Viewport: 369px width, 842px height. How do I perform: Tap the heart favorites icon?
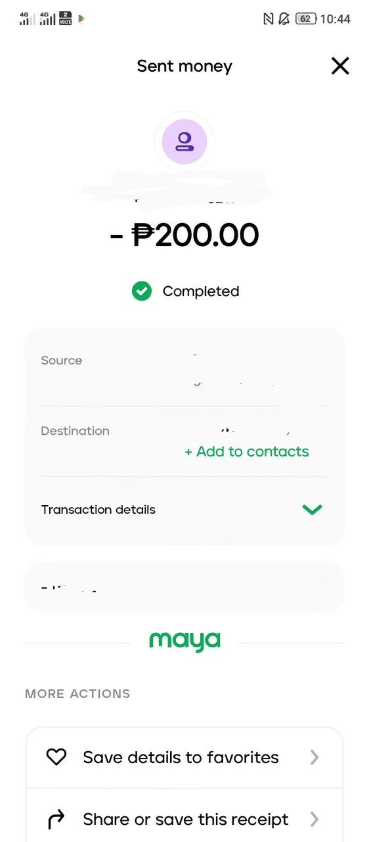click(x=56, y=757)
